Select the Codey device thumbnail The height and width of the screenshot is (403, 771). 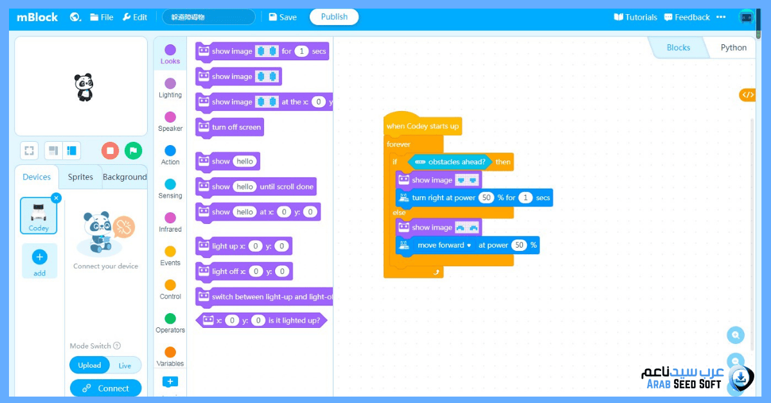coord(39,216)
